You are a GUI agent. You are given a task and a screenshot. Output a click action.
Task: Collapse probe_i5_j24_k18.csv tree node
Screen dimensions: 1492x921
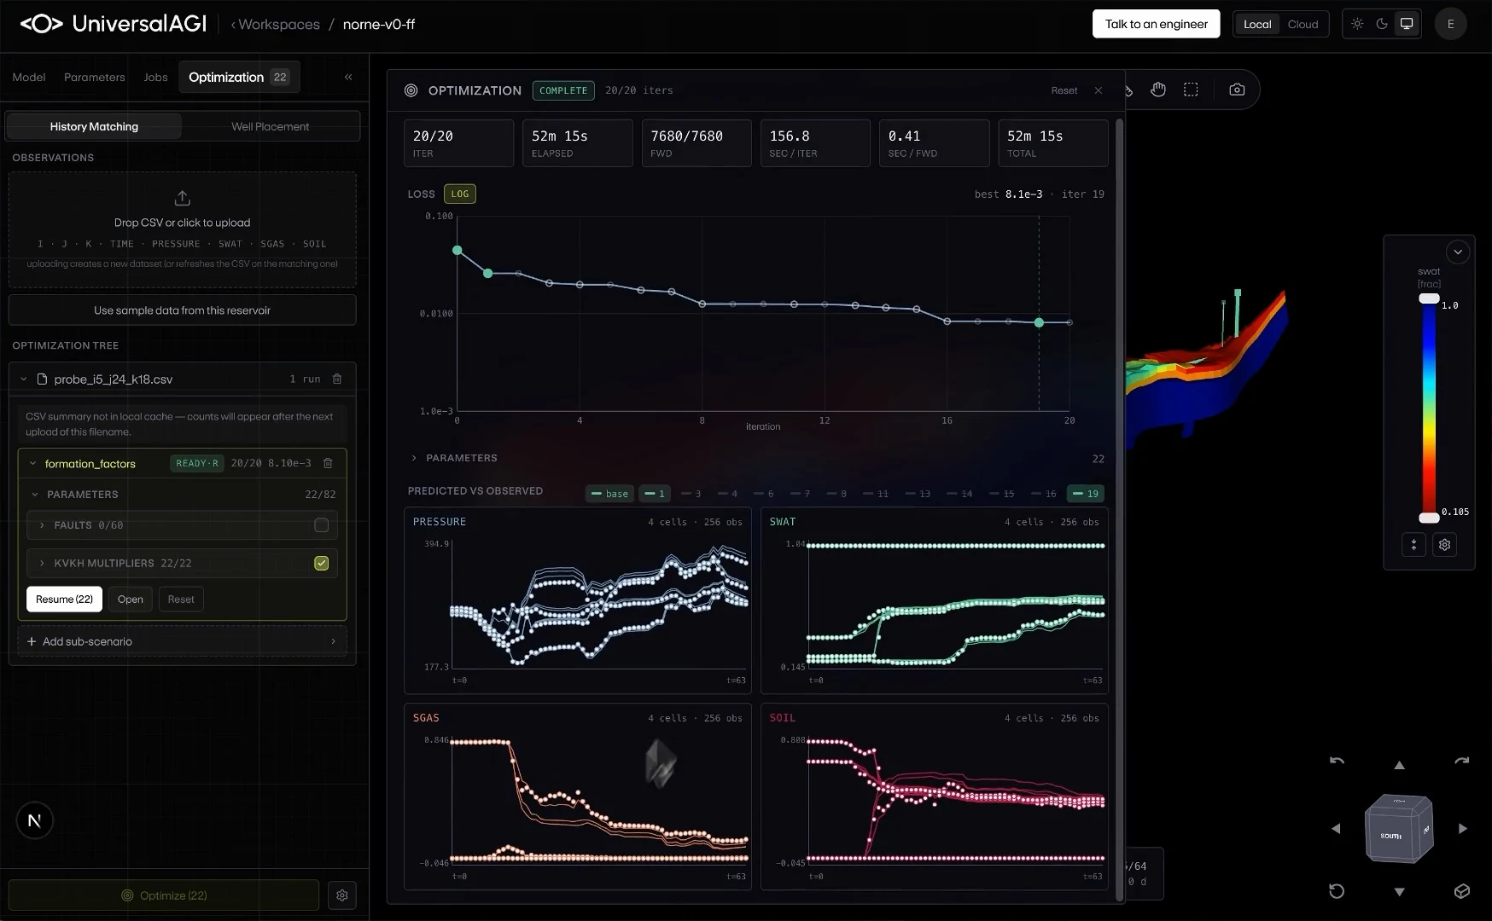click(x=24, y=379)
